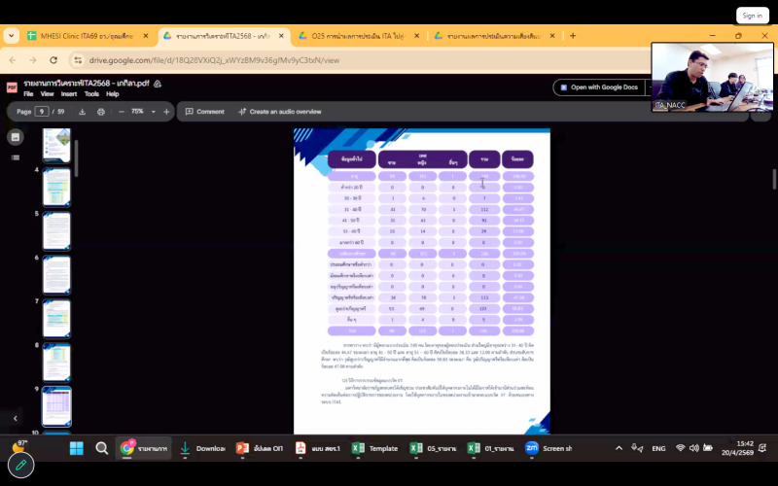Click the download PDF icon
Screen dimensions: 778x486
coord(83,112)
